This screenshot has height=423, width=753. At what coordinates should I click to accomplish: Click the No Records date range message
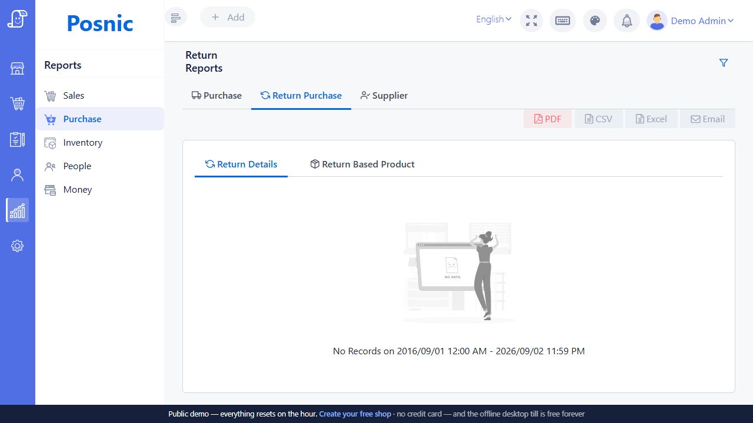click(459, 351)
